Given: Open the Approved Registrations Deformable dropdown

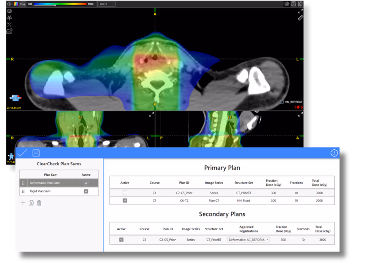Looking at the screenshot, I should click(x=248, y=240).
